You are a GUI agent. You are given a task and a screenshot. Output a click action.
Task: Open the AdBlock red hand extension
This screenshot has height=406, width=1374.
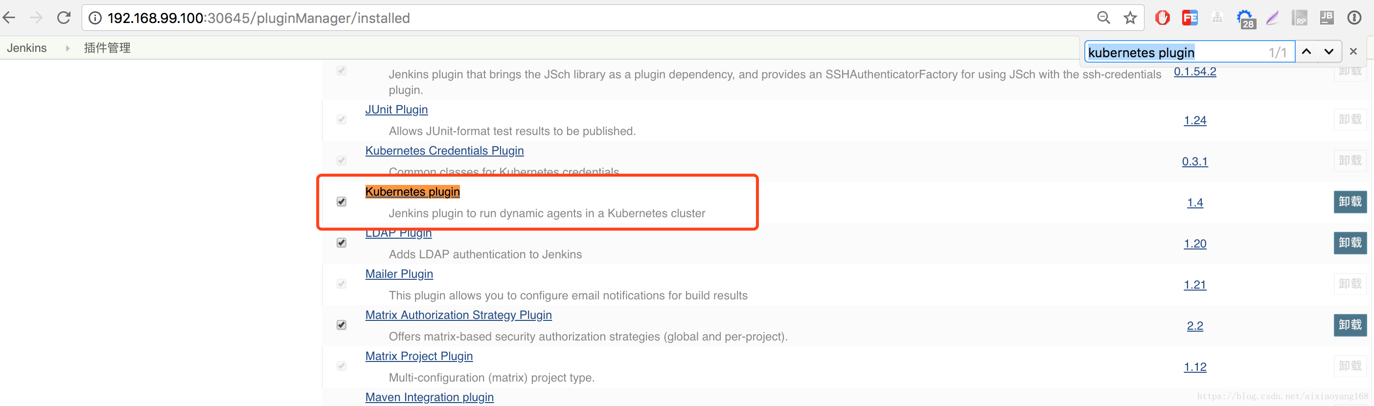(1162, 18)
